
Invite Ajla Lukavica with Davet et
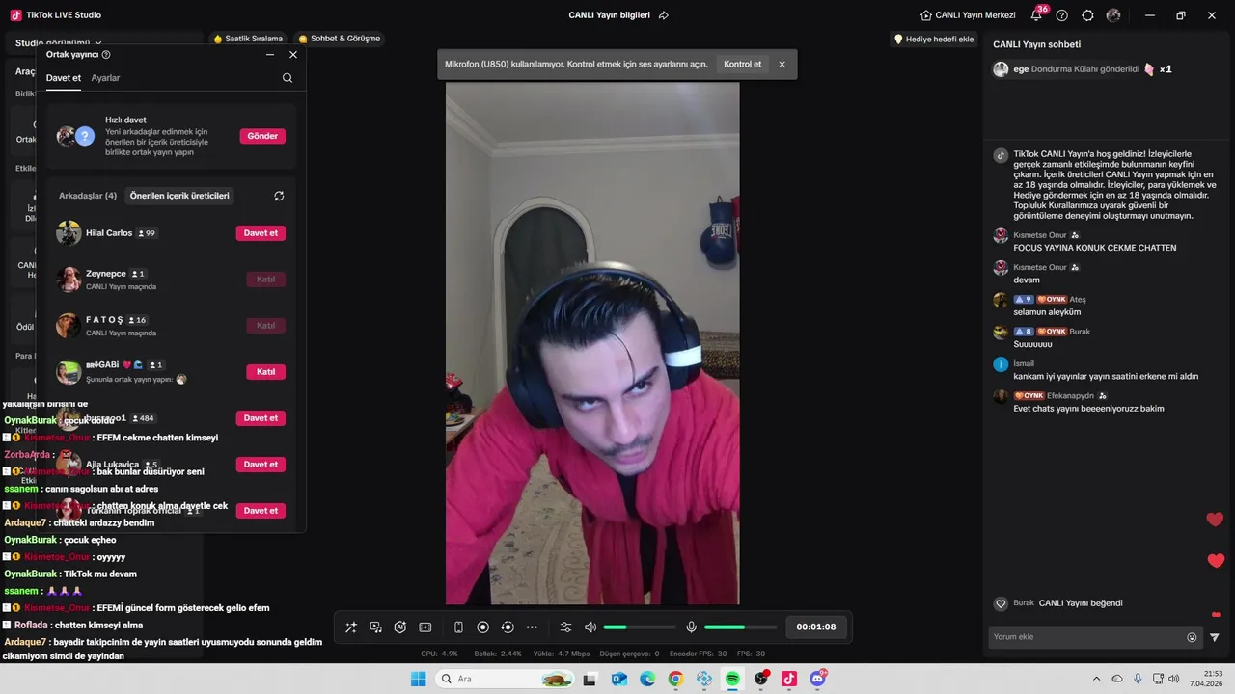click(261, 465)
